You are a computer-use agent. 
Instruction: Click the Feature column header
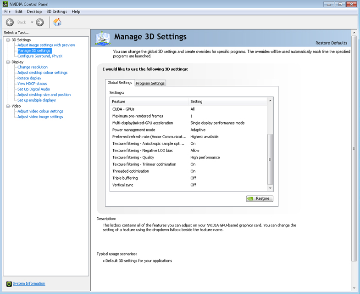149,102
